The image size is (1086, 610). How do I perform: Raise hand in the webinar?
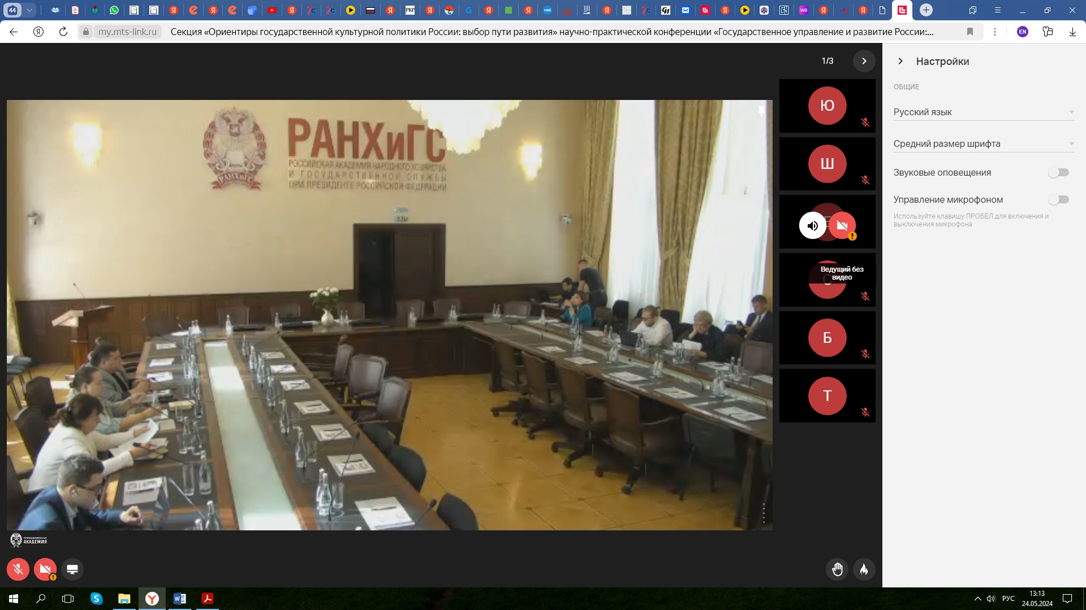pyautogui.click(x=837, y=569)
